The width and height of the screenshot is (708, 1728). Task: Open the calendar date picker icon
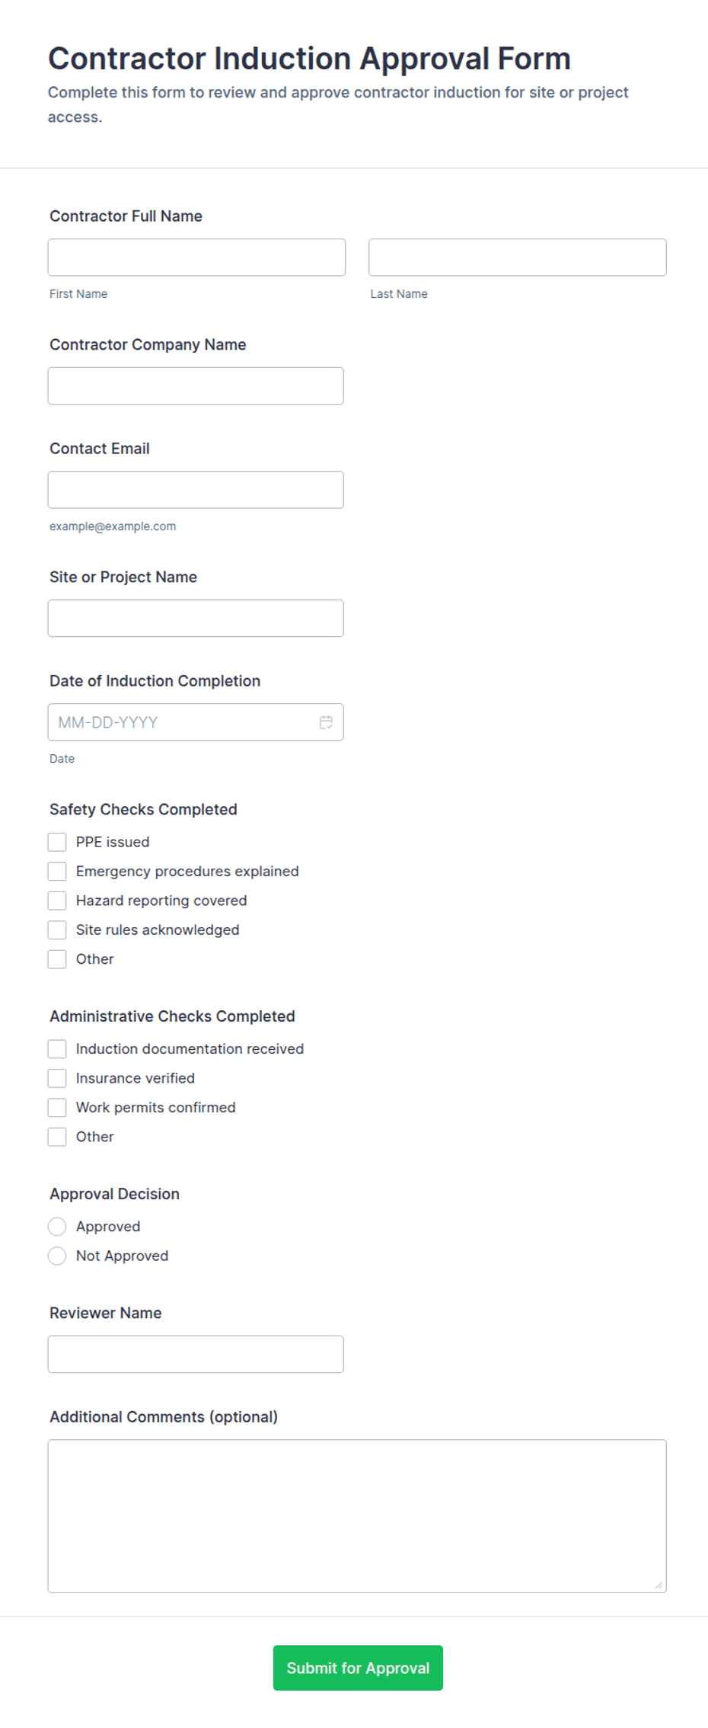click(x=326, y=722)
